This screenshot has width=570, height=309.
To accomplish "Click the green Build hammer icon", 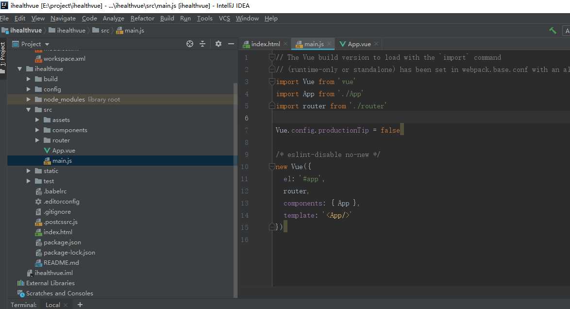I will (x=553, y=31).
